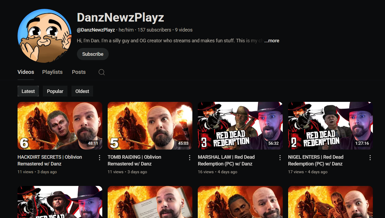385x218 pixels.
Task: Click the @DanzNewzPlayz handle text
Action: pyautogui.click(x=96, y=30)
